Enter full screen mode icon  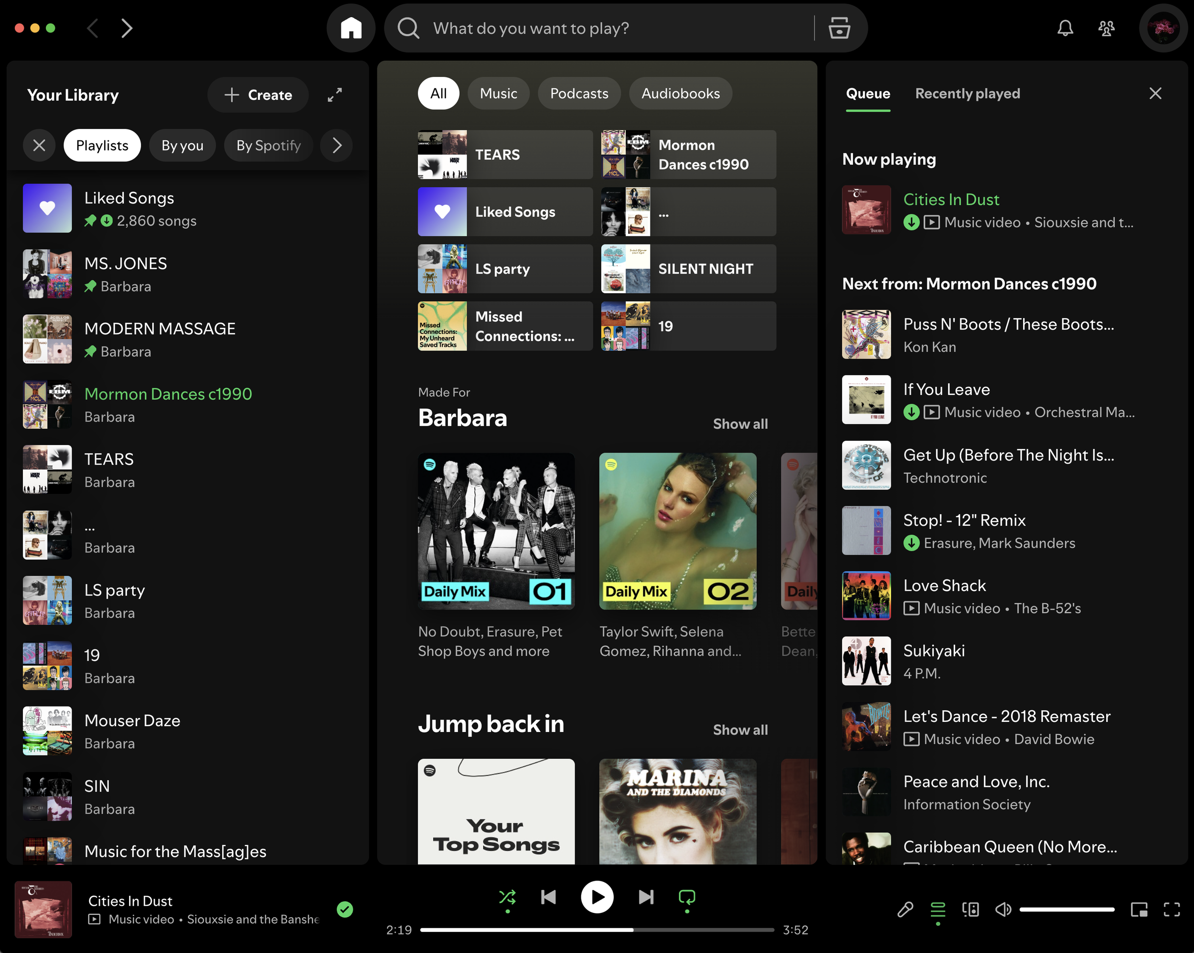(1171, 909)
